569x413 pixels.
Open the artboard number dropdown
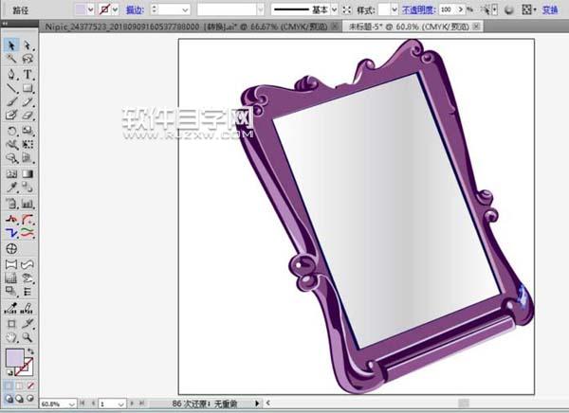click(x=120, y=404)
